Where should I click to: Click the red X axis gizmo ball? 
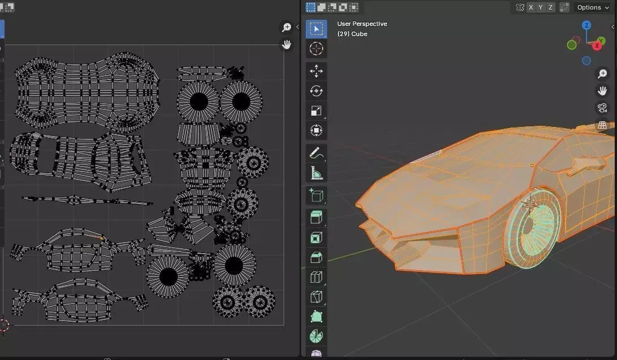coord(597,46)
